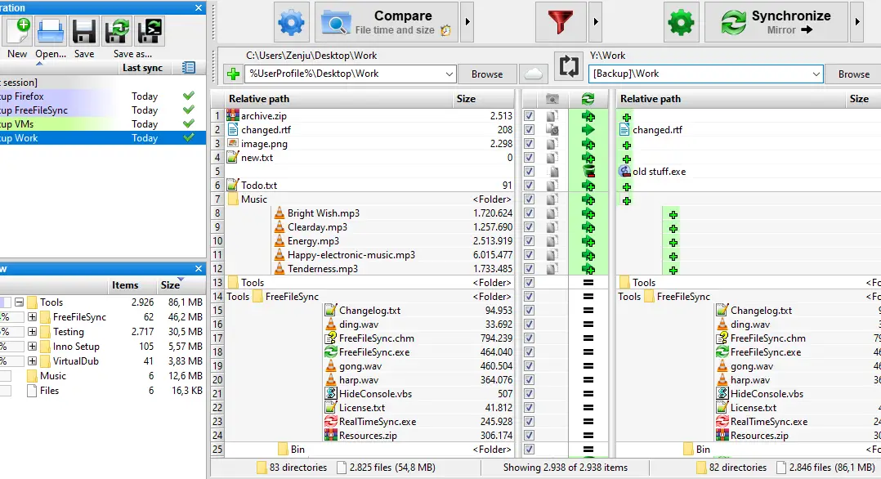Swap folder sides using the arrows icon
This screenshot has height=479, width=881.
(569, 69)
